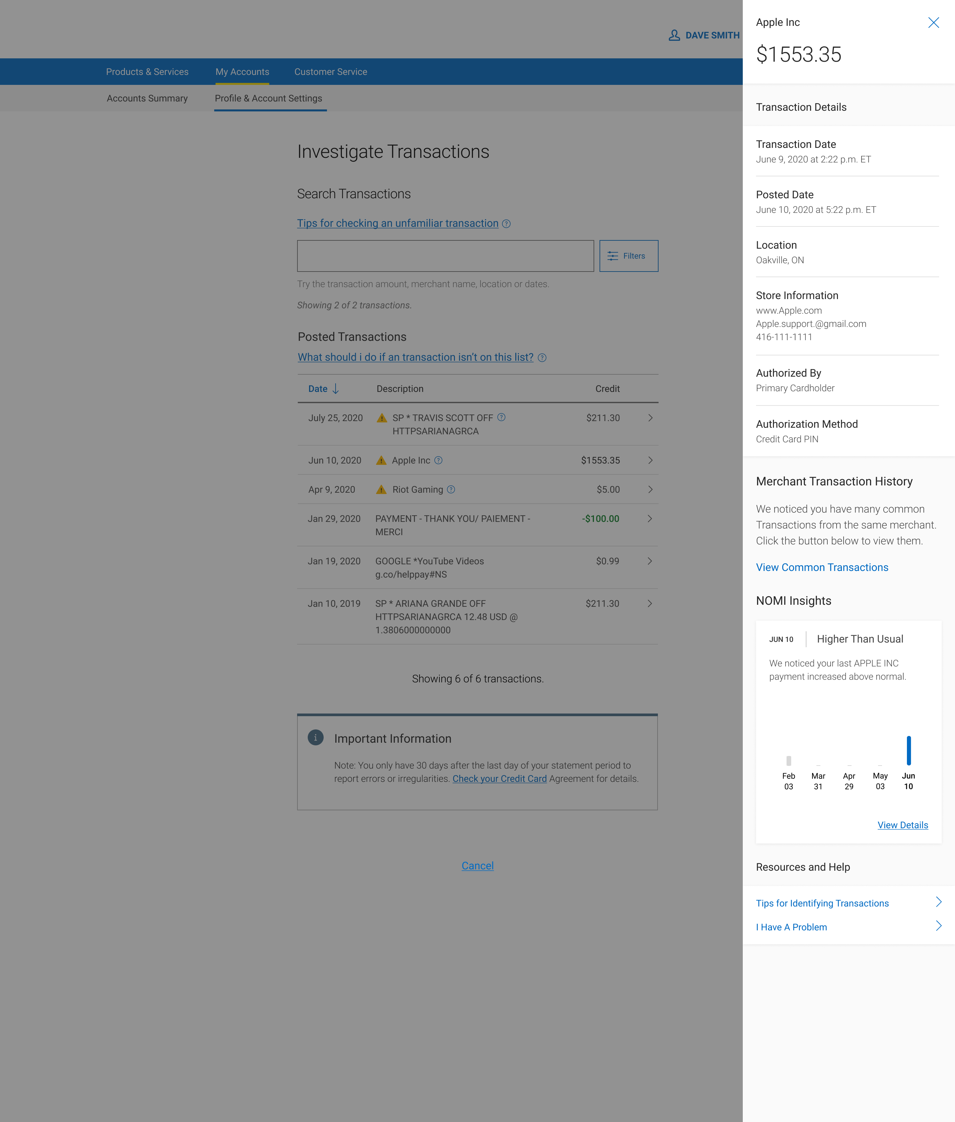Click View Common Transactions link
Screen dimensions: 955x1122
pyautogui.click(x=822, y=567)
